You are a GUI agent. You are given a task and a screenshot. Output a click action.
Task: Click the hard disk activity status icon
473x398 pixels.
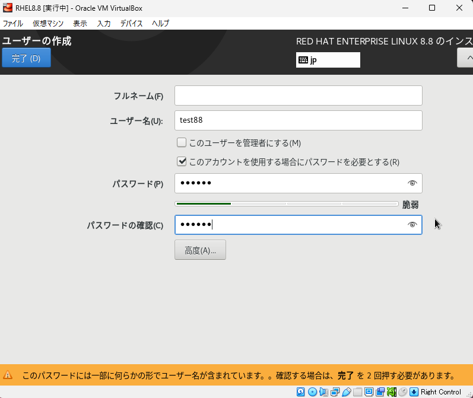(x=301, y=391)
